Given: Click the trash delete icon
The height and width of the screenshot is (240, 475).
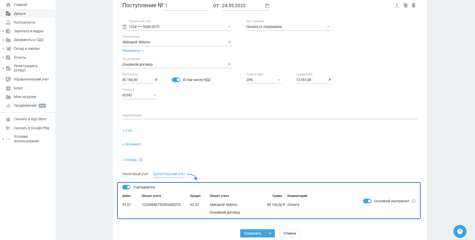Looking at the screenshot, I should [x=413, y=5].
